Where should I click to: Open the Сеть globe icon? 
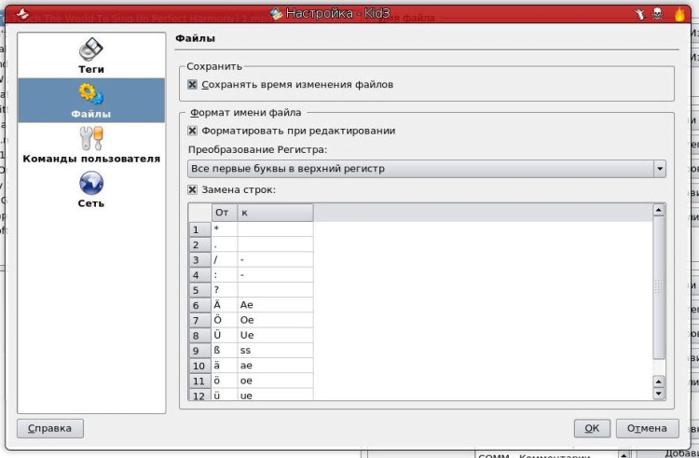point(91,183)
